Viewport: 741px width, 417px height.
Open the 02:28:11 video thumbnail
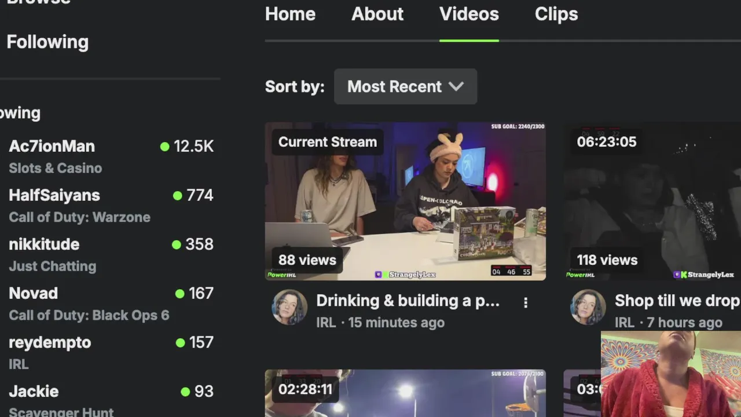(405, 393)
